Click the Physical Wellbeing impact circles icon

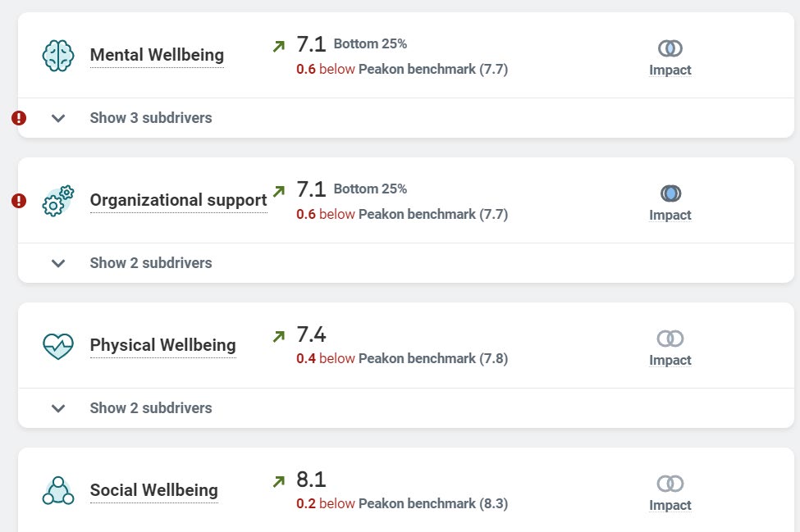click(x=670, y=339)
